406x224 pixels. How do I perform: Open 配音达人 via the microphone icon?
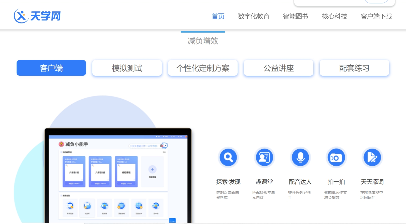point(300,157)
